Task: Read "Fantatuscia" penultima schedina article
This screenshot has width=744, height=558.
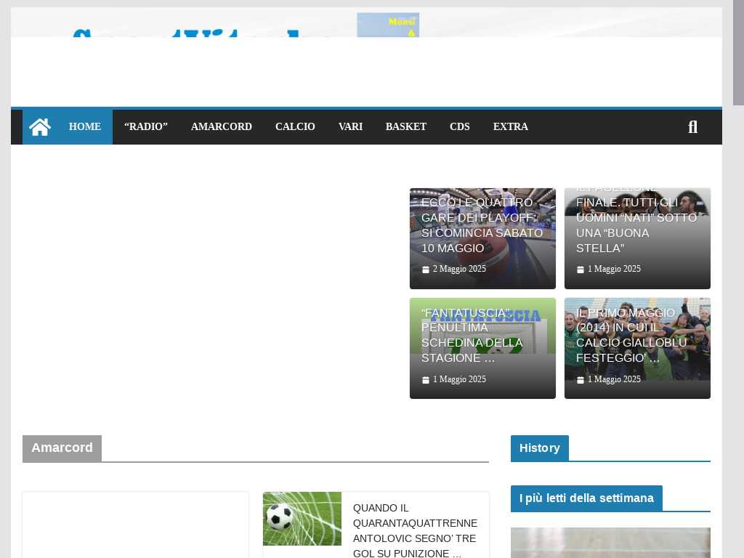Action: pyautogui.click(x=472, y=336)
